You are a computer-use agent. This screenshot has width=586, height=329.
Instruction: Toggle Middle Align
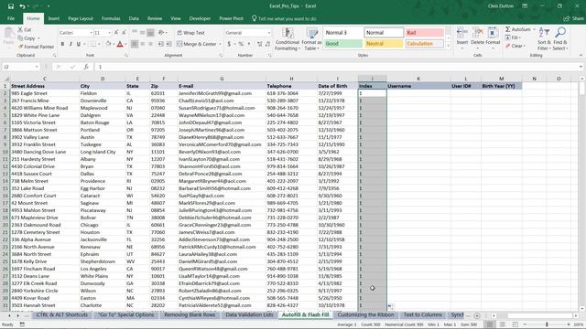click(x=143, y=33)
